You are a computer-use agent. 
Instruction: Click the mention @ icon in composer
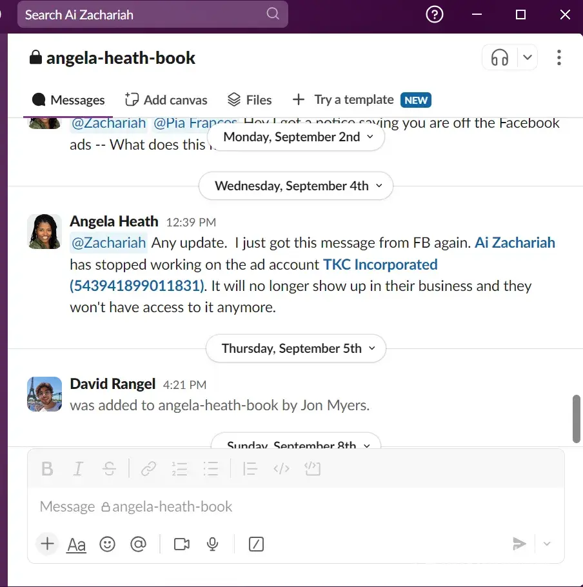point(138,544)
